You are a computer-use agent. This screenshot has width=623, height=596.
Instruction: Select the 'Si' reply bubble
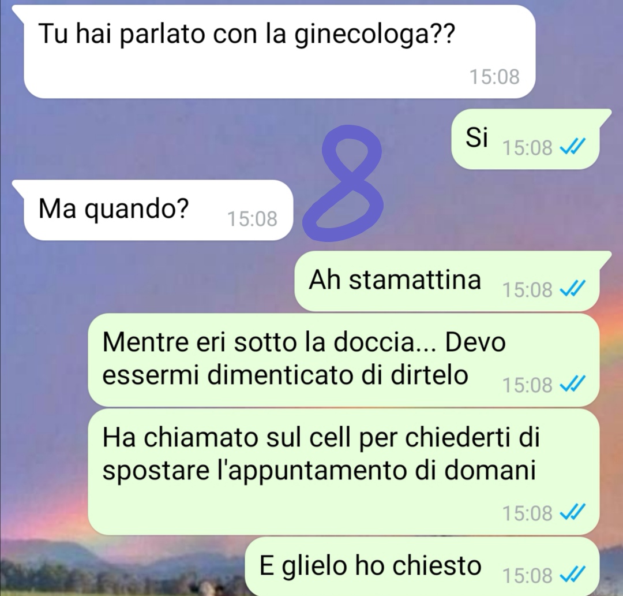coord(526,139)
